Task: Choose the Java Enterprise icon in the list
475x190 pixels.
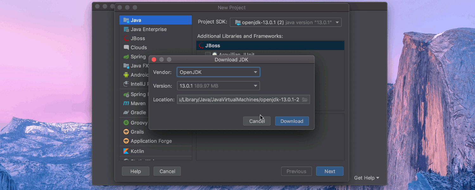Action: click(x=126, y=29)
